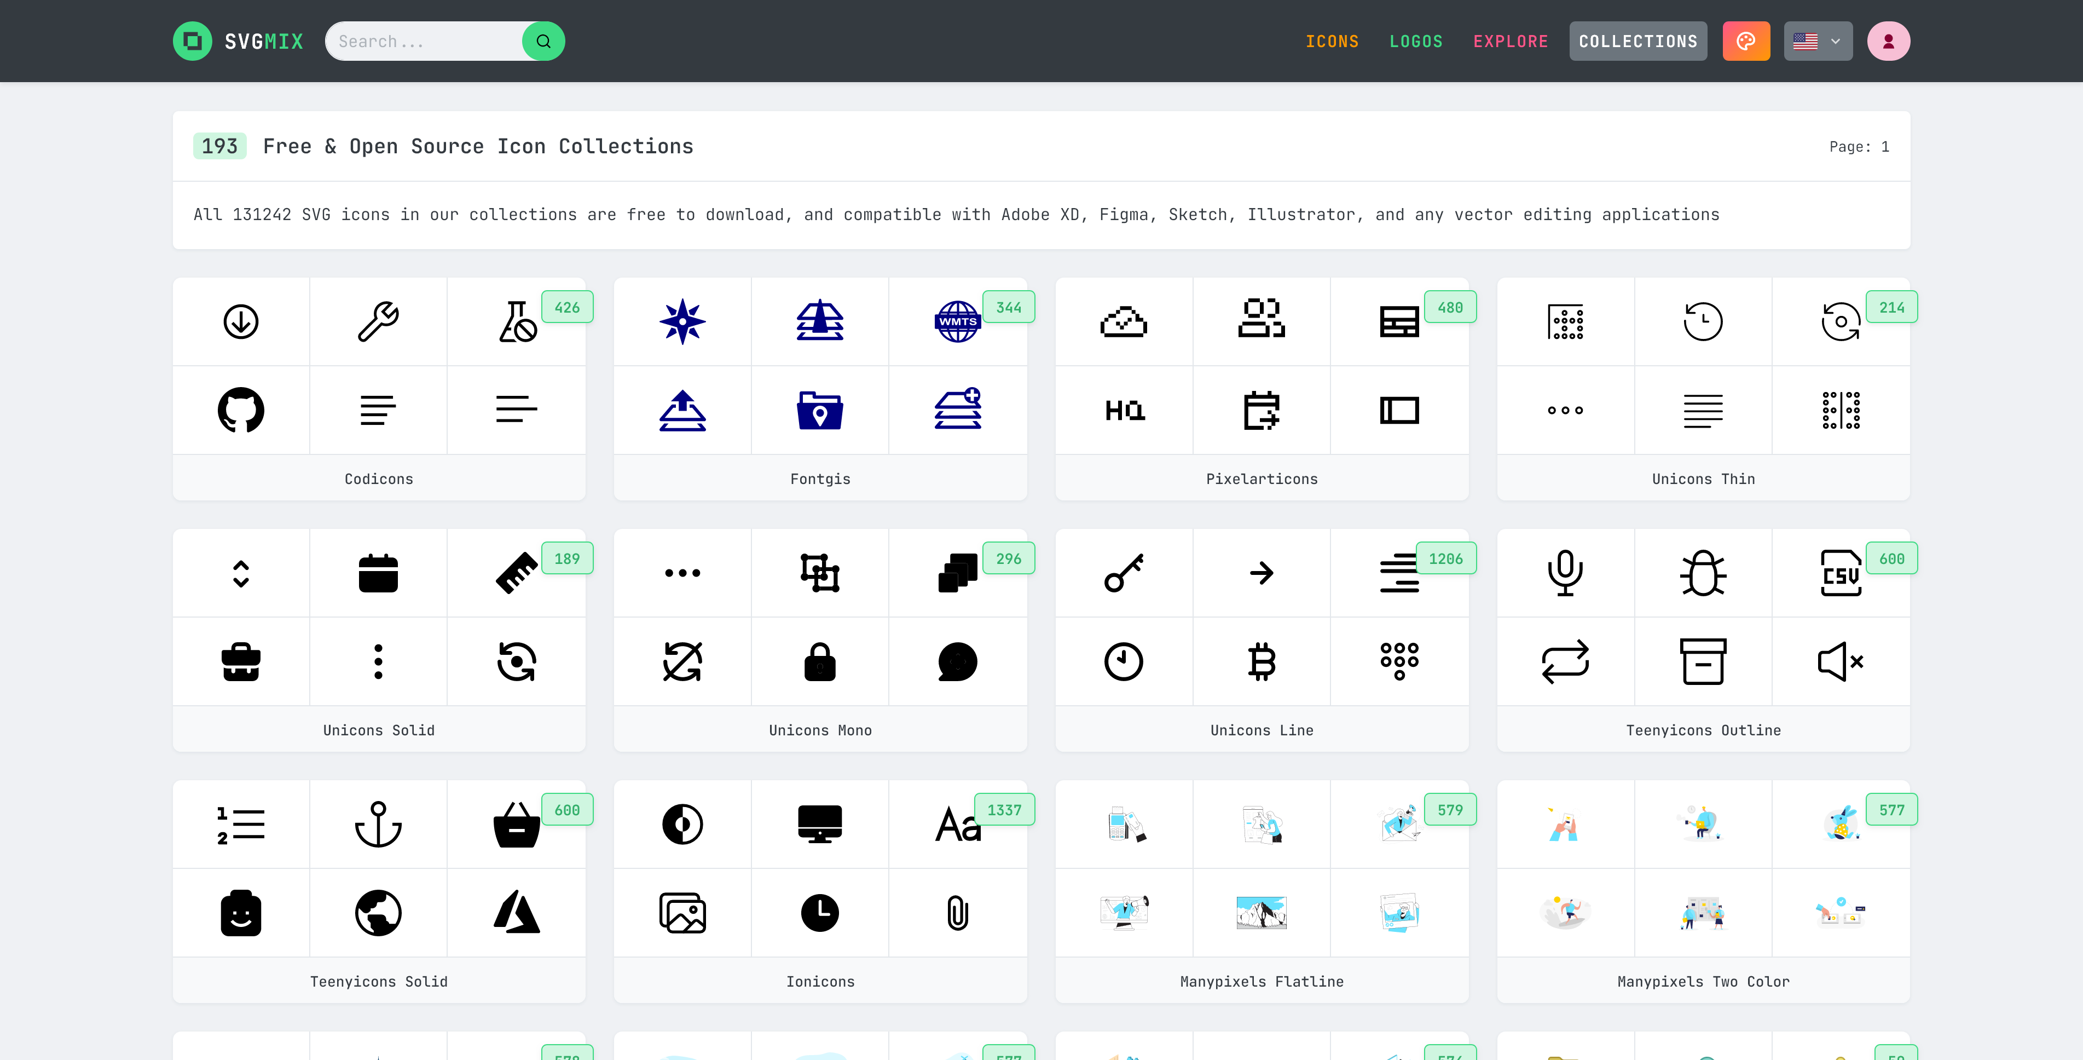Click the Unicons Thin history clock icon
The height and width of the screenshot is (1060, 2083).
point(1704,322)
